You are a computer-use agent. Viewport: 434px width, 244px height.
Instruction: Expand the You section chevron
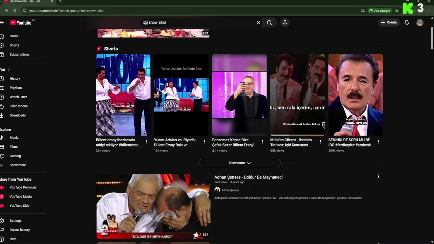point(8,69)
